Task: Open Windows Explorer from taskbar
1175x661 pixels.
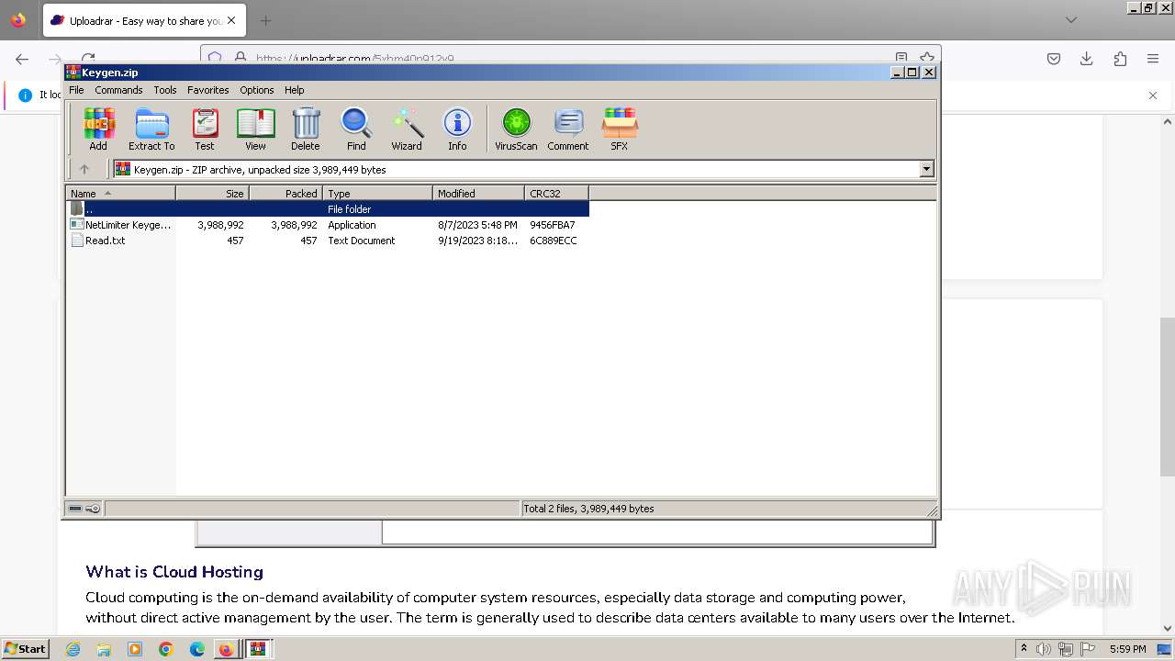Action: point(104,649)
